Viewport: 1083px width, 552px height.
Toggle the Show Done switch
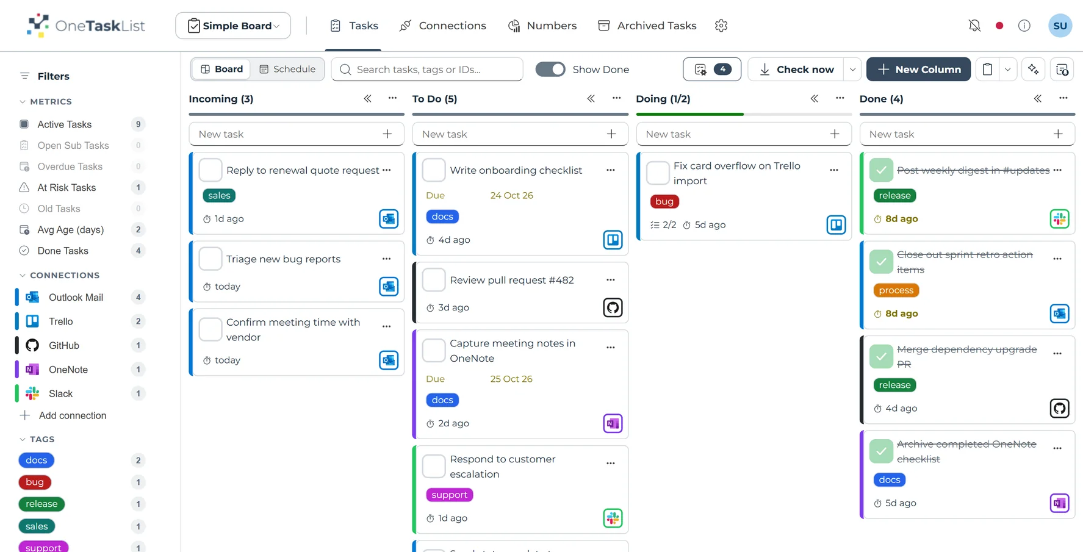550,69
